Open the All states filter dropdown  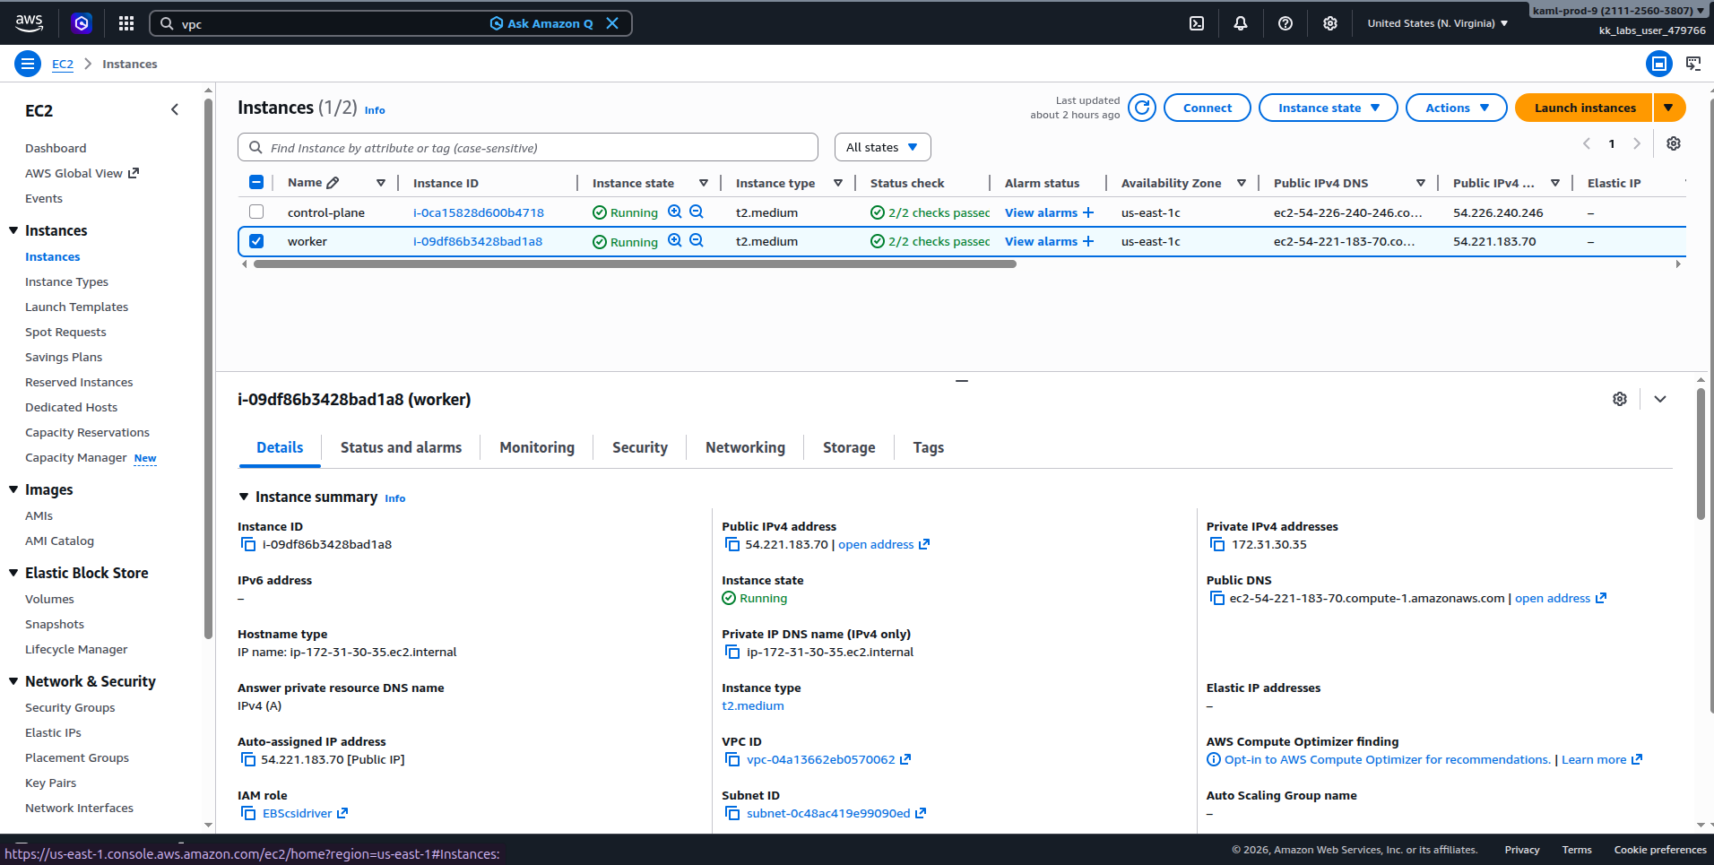(883, 147)
